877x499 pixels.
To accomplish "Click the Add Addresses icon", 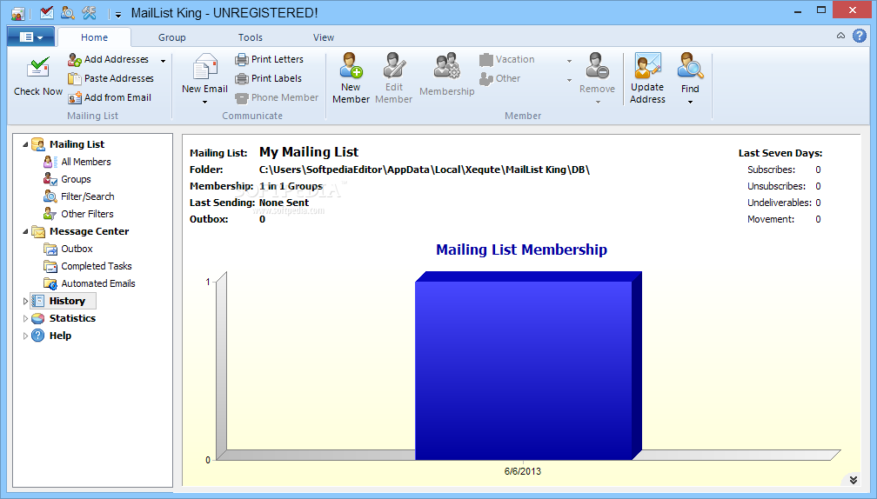I will [75, 59].
